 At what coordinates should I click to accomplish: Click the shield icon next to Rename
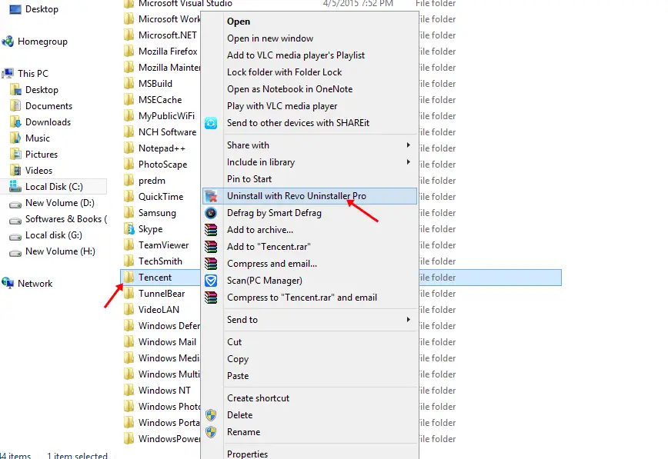211,432
